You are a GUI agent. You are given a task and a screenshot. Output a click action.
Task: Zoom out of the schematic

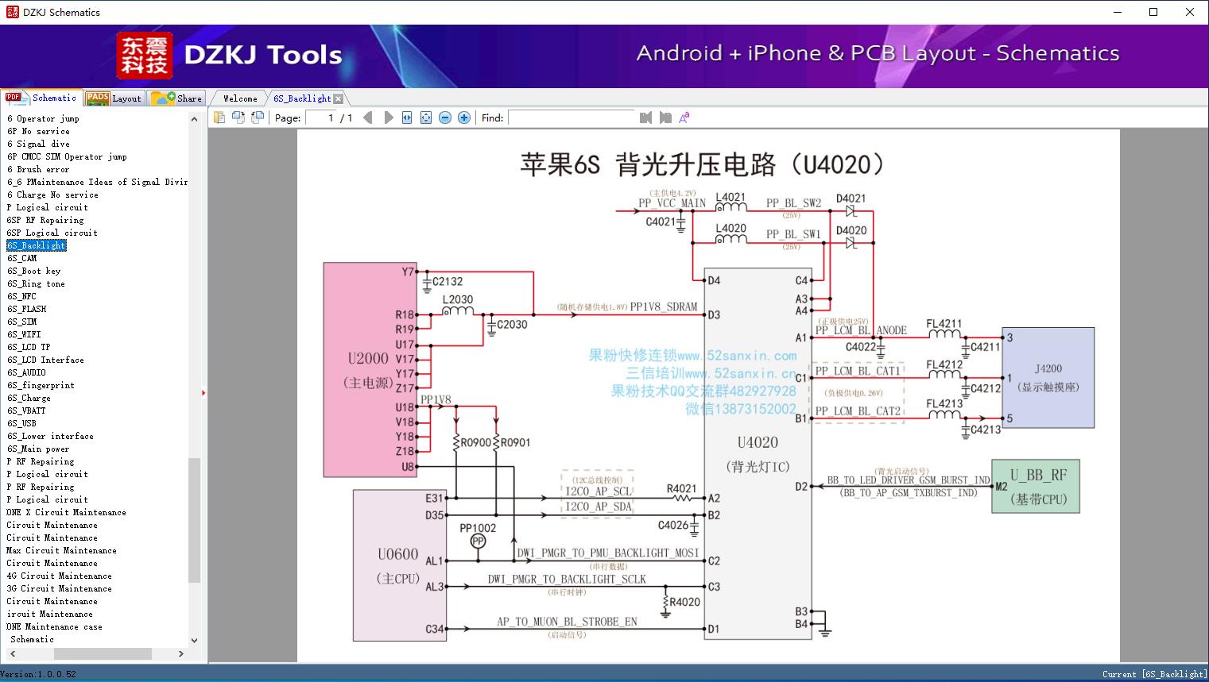click(x=445, y=118)
